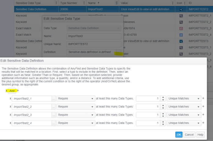Click the ImportTest2_3 data type field
This screenshot has width=213, height=141.
coord(31,115)
